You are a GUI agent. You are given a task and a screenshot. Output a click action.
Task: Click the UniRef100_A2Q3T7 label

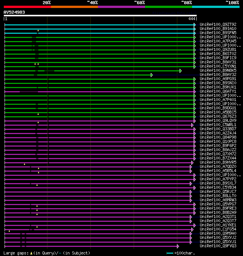[x=218, y=221]
